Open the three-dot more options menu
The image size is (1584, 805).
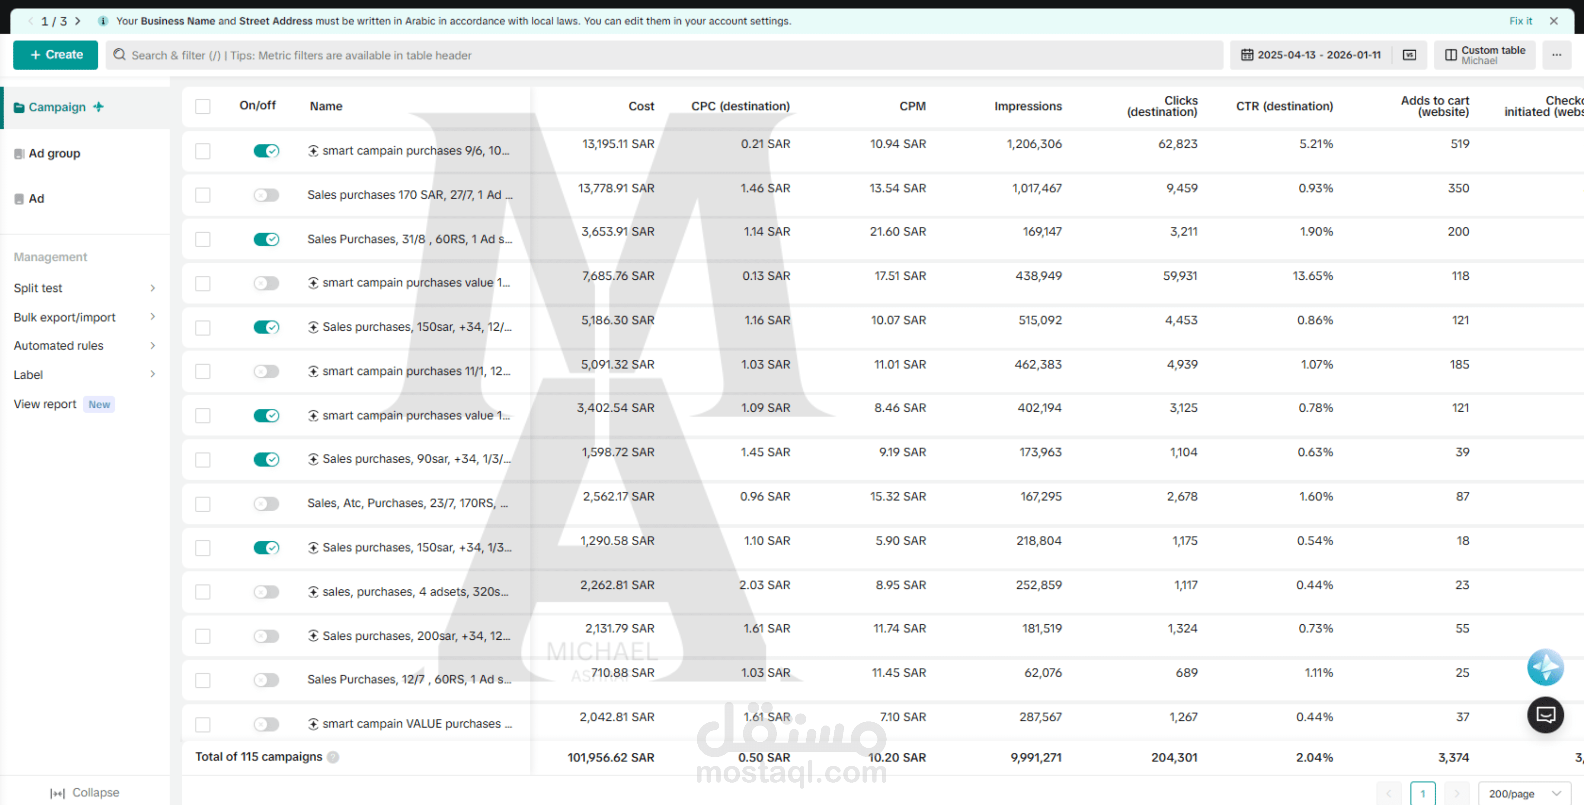(x=1556, y=55)
